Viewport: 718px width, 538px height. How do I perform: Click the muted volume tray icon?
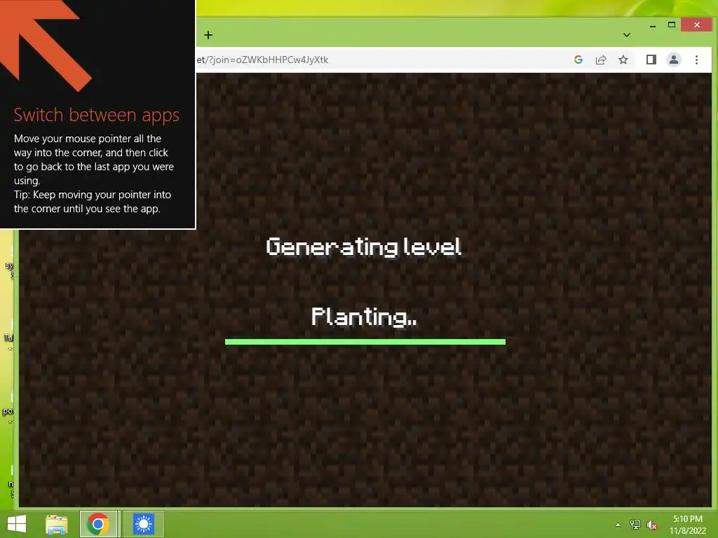652,525
